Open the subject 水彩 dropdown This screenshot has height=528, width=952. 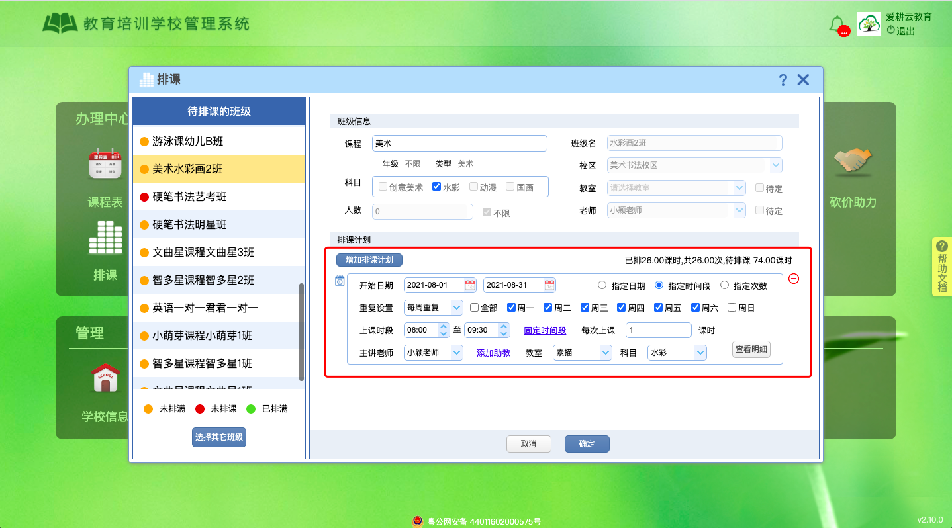(x=677, y=353)
